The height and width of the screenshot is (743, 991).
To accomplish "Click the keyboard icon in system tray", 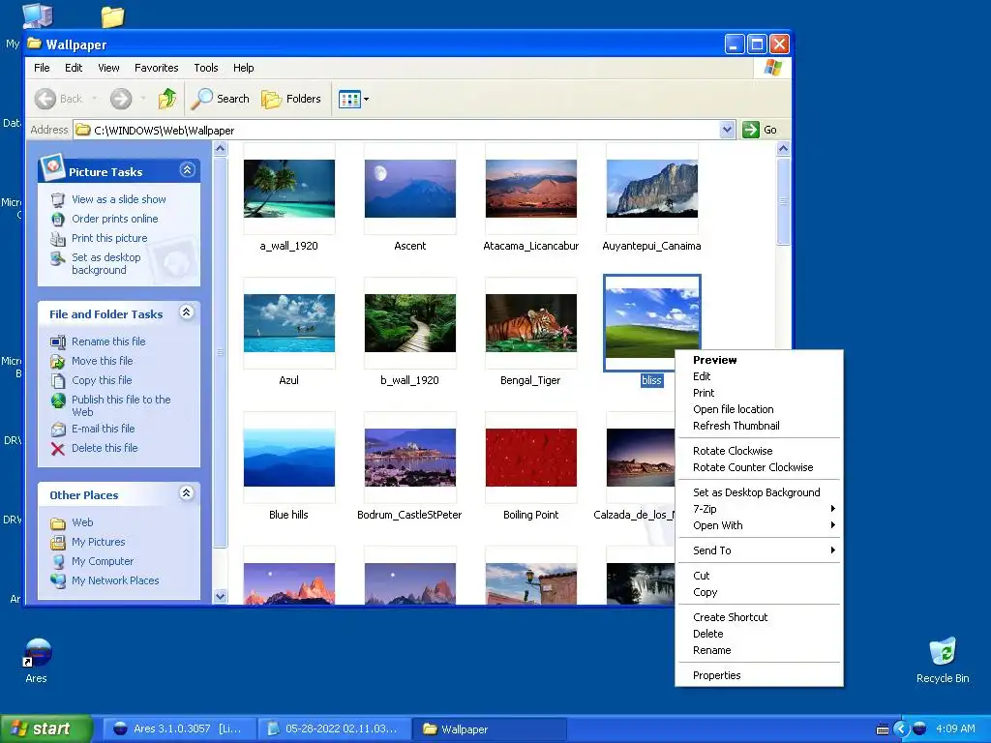I will [x=883, y=729].
